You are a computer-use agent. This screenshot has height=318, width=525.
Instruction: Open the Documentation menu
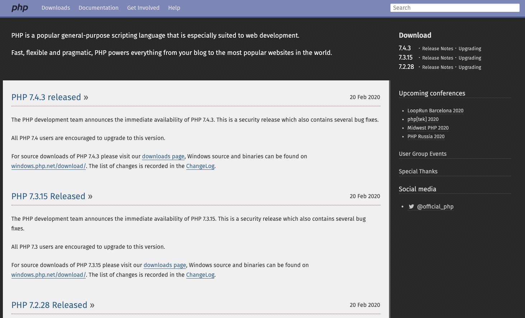click(98, 8)
